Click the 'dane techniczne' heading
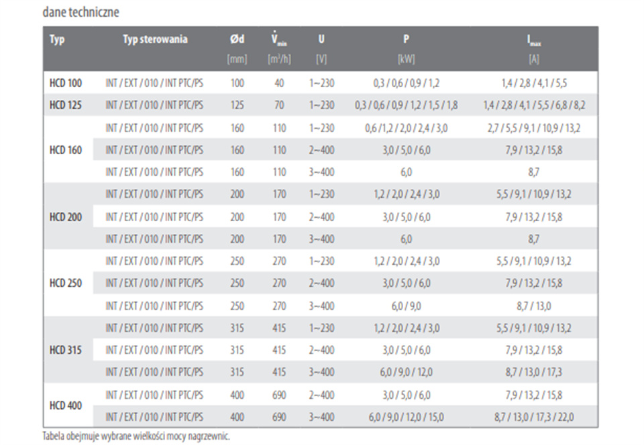The image size is (644, 445). pos(81,12)
